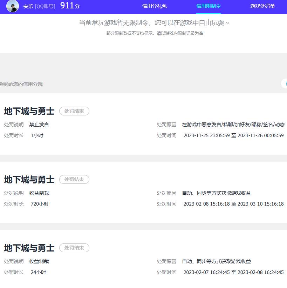Switch to the 信用分礼包 tab
Viewport: 287px width, 288px height.
[154, 6]
